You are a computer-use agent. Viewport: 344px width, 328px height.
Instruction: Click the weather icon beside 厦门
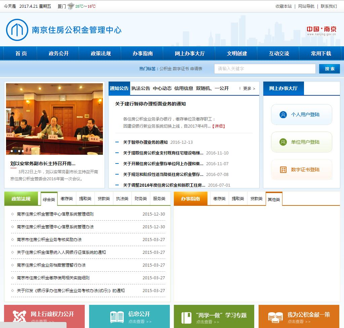coord(70,6)
